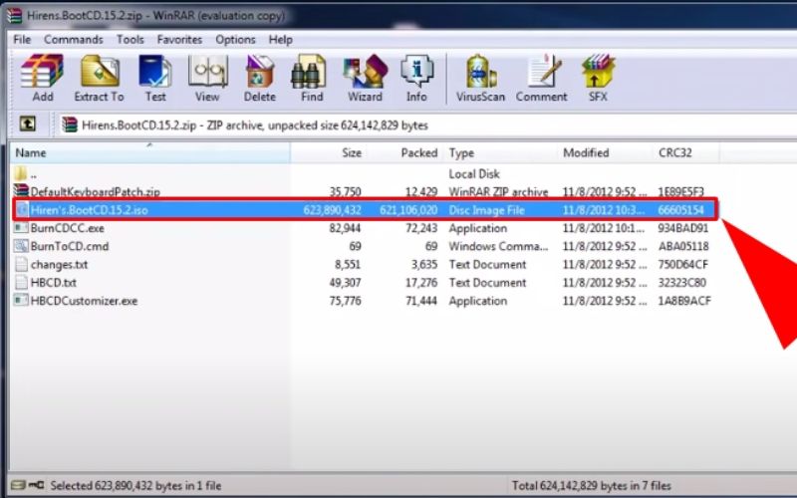Select the changes.txt file name
Image resolution: width=797 pixels, height=498 pixels.
[59, 265]
